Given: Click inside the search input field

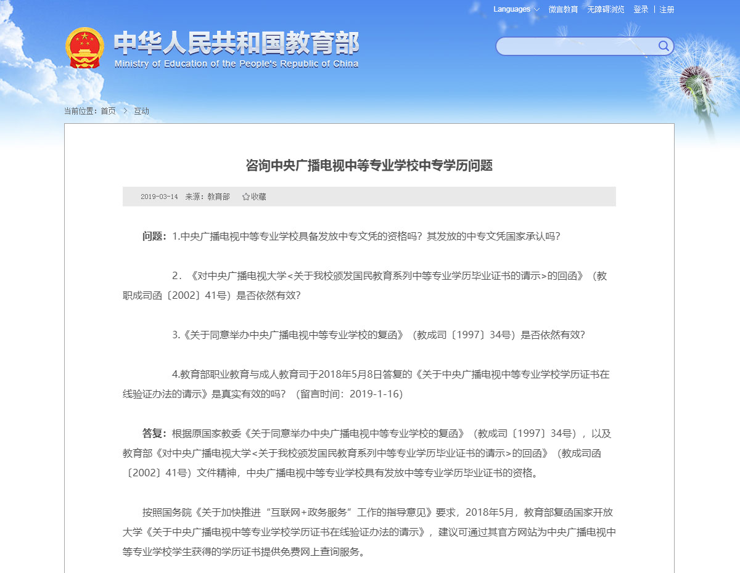Looking at the screenshot, I should click(x=580, y=46).
